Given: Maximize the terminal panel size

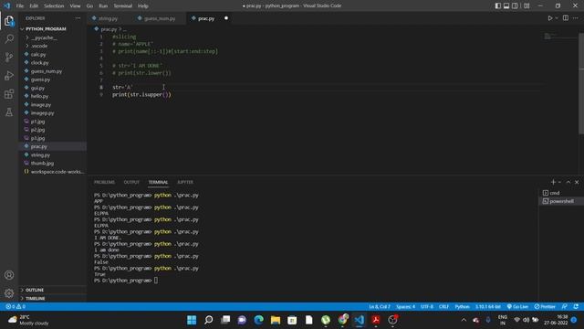Looking at the screenshot, I should click(x=568, y=182).
